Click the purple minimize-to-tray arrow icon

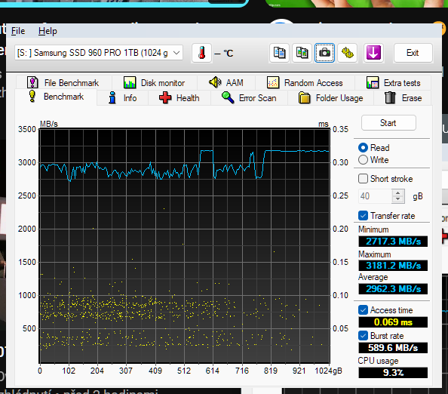click(373, 53)
